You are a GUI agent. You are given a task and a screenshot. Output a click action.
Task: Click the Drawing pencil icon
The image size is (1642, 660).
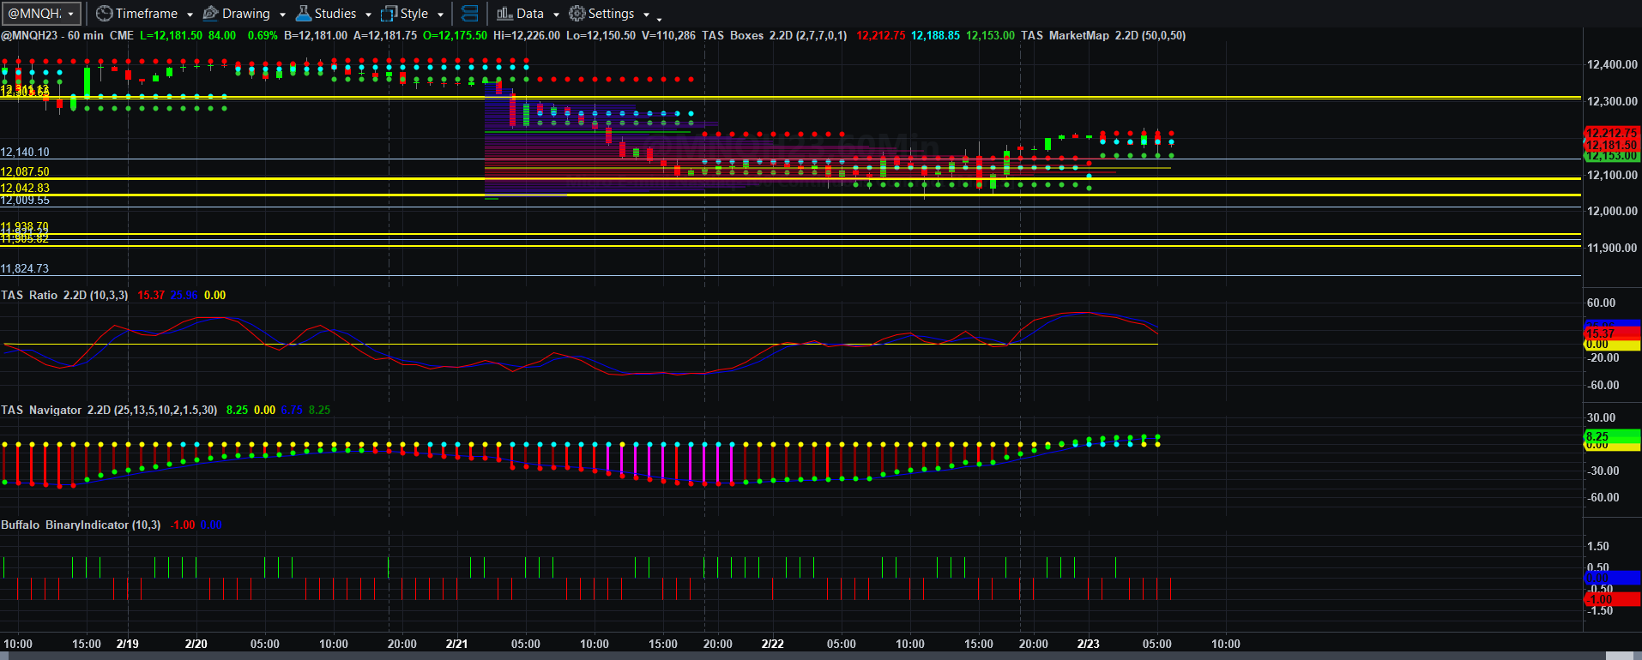coord(210,14)
